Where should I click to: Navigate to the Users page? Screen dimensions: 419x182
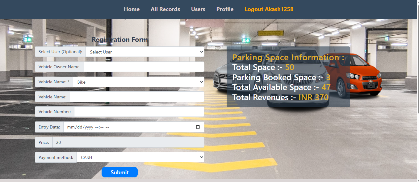coord(198,9)
